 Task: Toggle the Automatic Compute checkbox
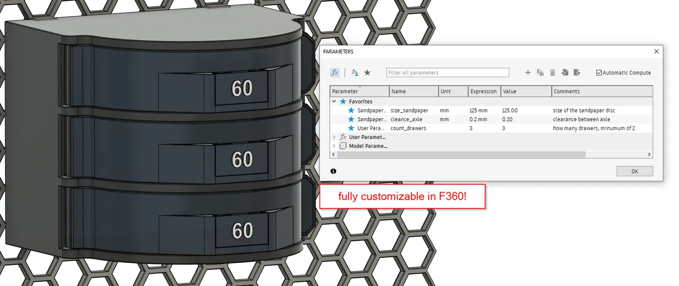599,73
